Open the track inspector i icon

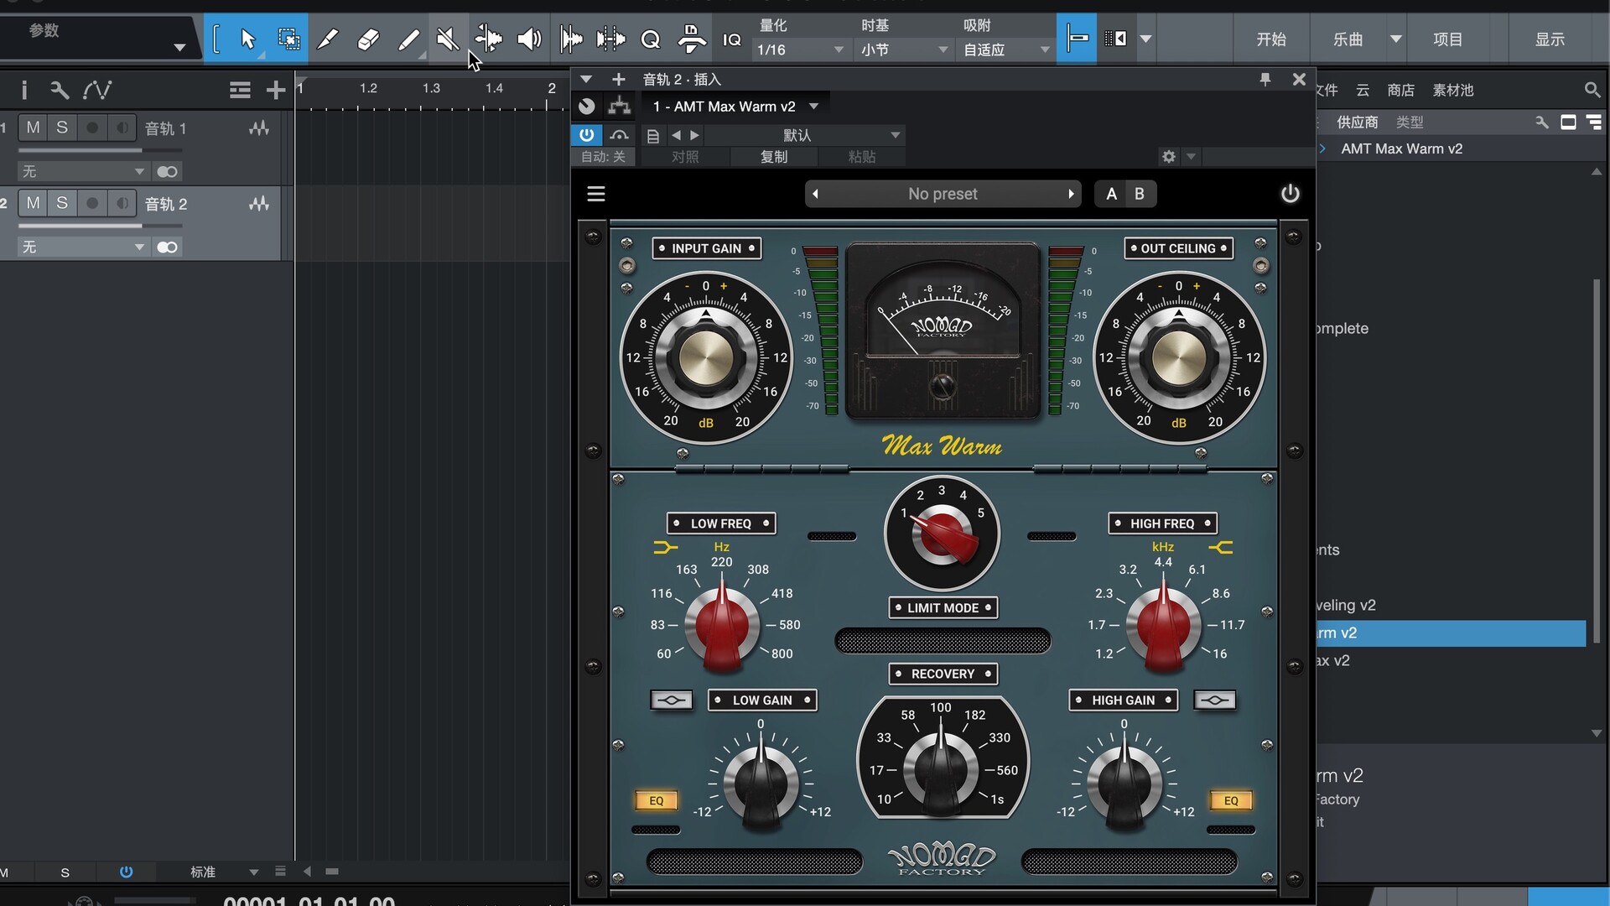[24, 90]
